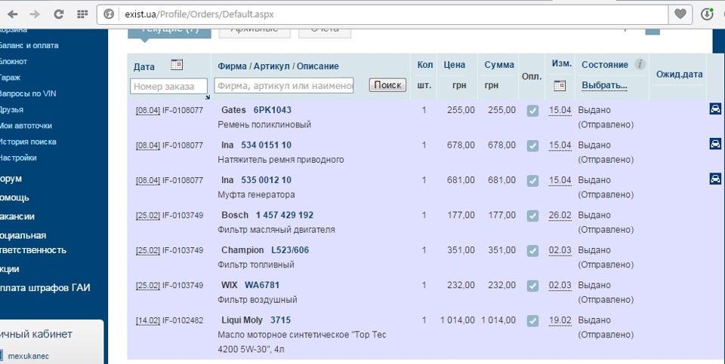The height and width of the screenshot is (364, 725).
Task: Click the site info icon before exist.ua URL
Action: (x=109, y=14)
